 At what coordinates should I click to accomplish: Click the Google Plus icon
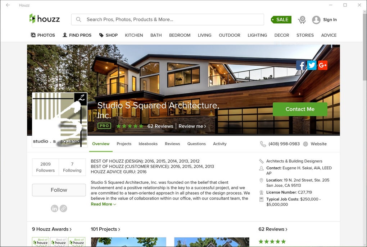(x=322, y=65)
